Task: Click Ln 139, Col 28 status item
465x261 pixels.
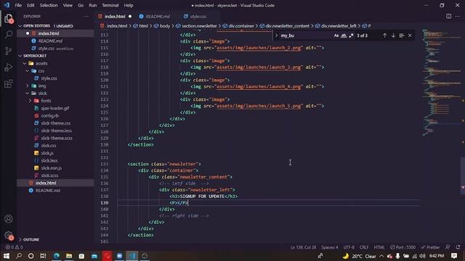Action: (303, 247)
